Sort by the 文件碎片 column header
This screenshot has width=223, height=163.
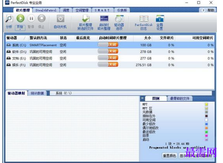[164, 38]
